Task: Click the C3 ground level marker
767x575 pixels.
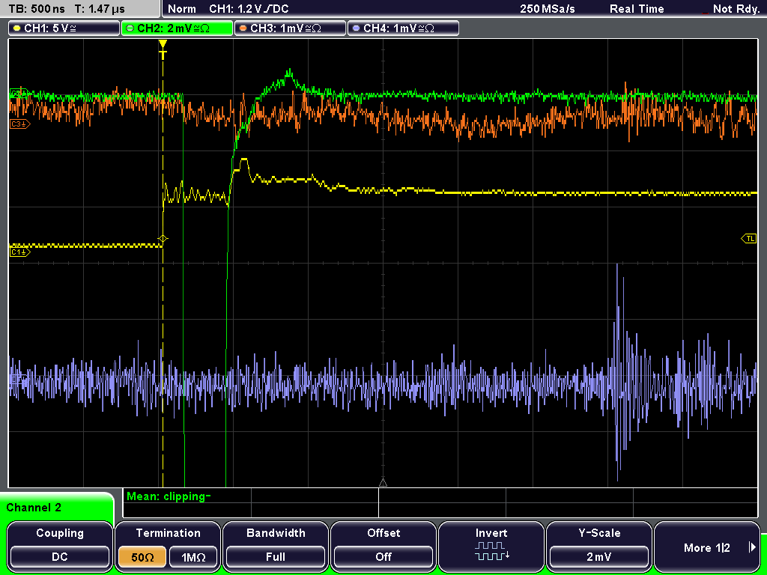Action: click(19, 124)
